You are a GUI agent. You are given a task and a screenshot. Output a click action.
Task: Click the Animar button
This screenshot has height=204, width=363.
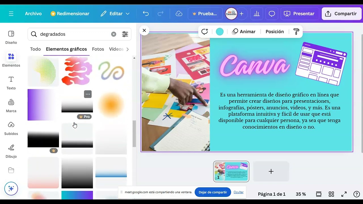244,32
